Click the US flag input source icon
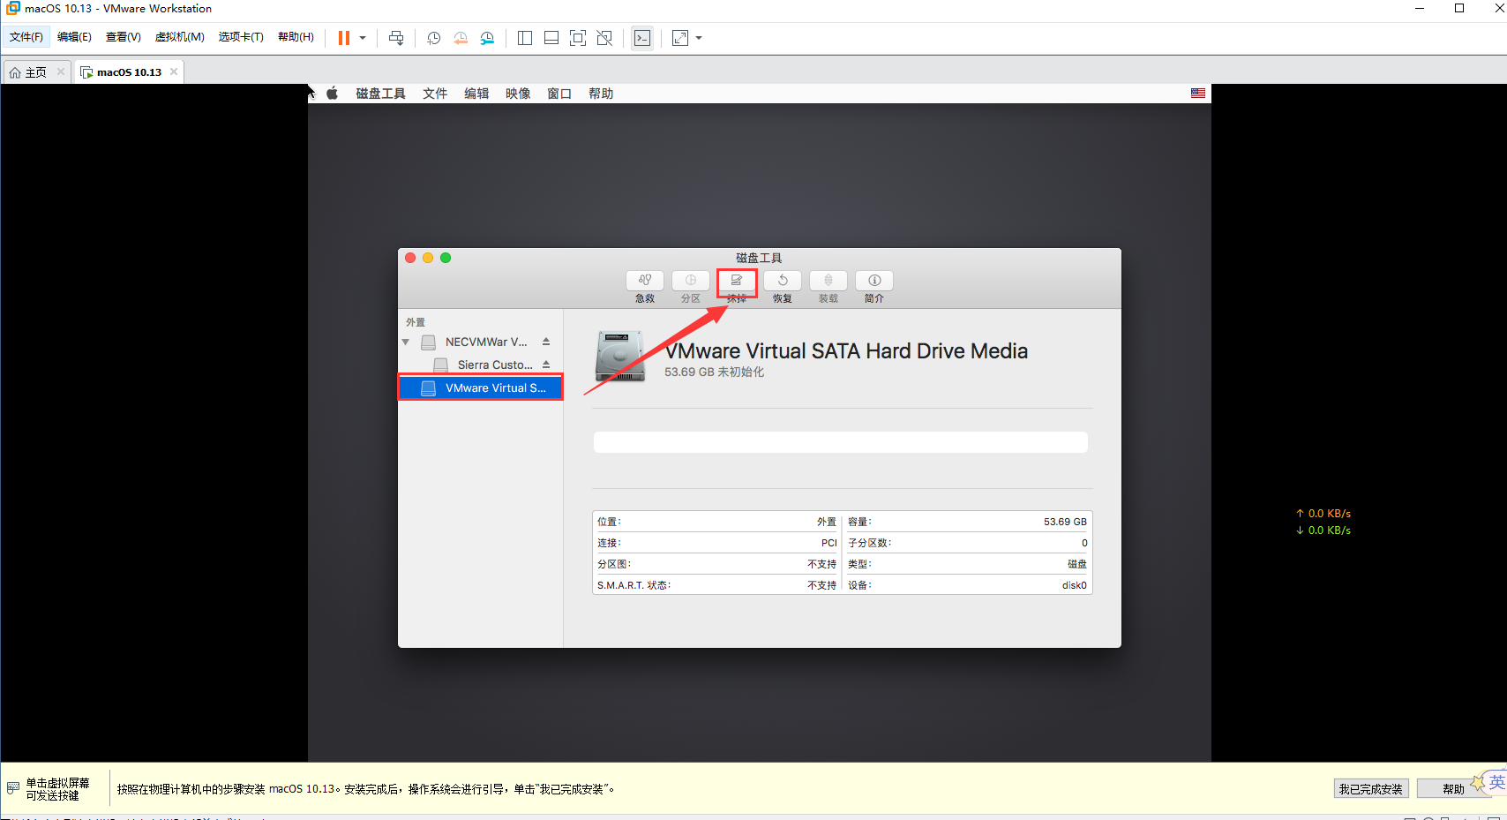The image size is (1507, 820). (x=1198, y=94)
